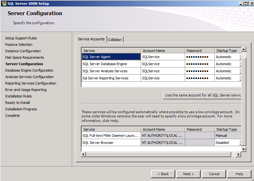Click password field for Reporting Services

200,78
